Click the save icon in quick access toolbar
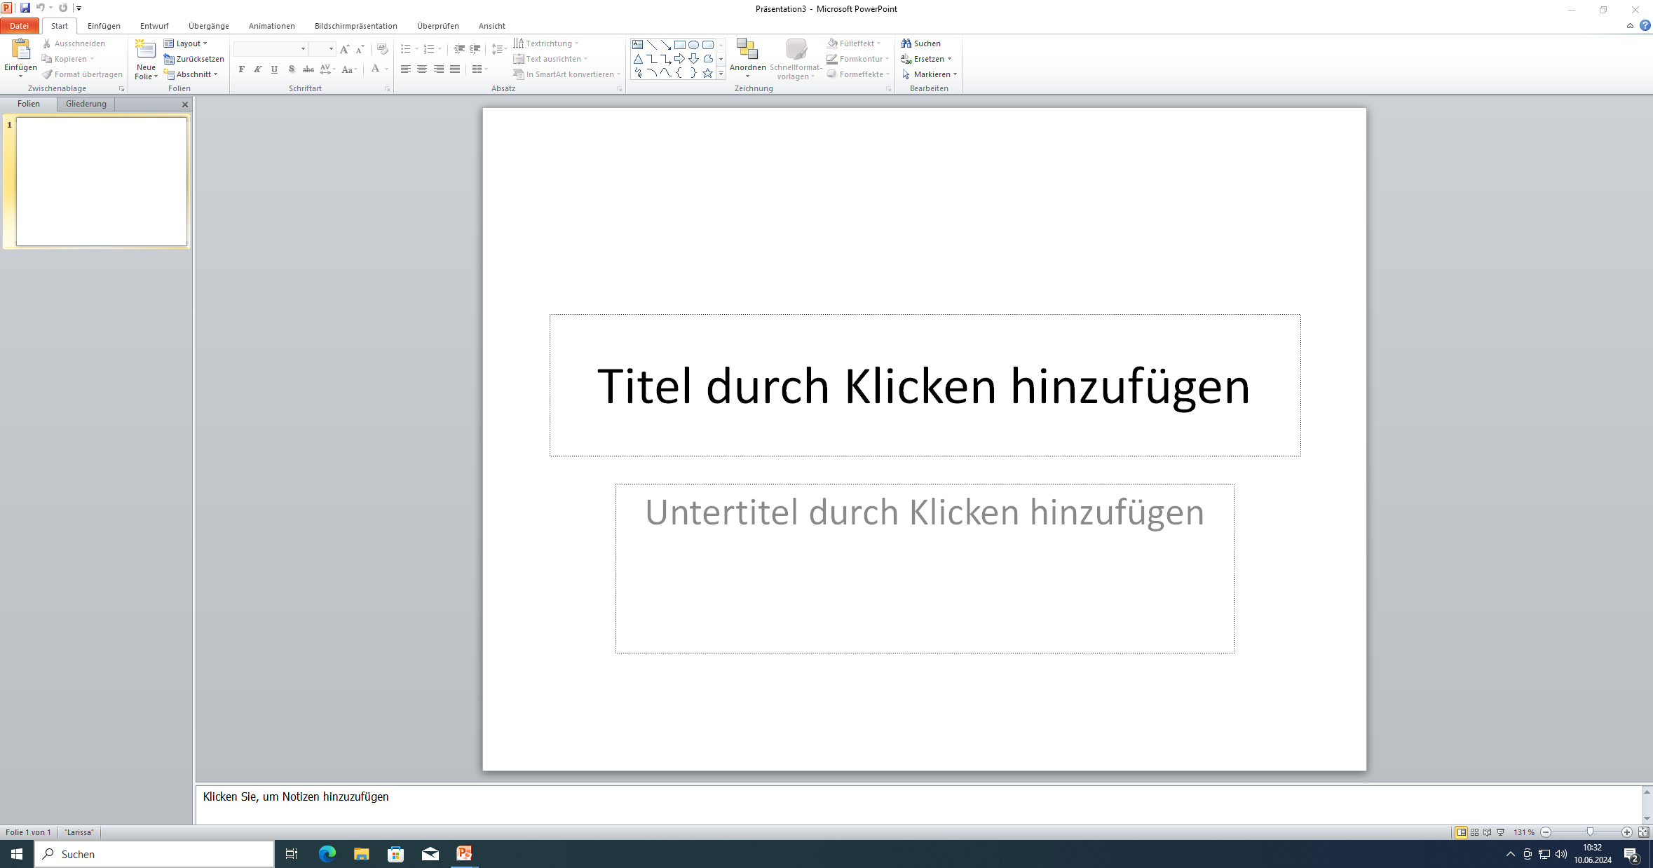This screenshot has height=868, width=1653. [25, 8]
